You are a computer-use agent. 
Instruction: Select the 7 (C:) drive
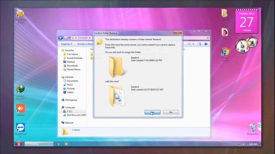(x=70, y=111)
